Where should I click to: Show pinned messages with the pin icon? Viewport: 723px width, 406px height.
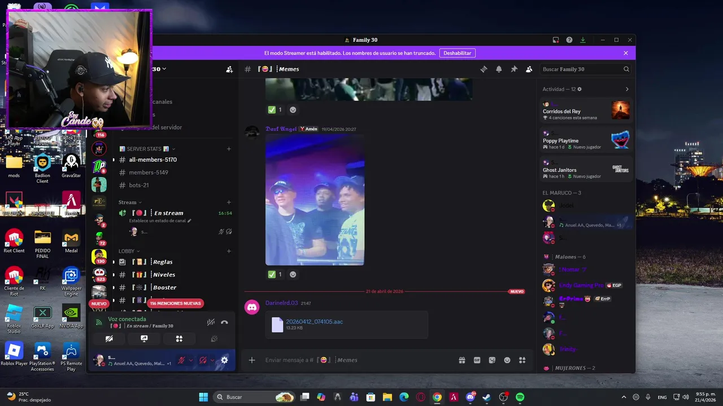(x=514, y=69)
